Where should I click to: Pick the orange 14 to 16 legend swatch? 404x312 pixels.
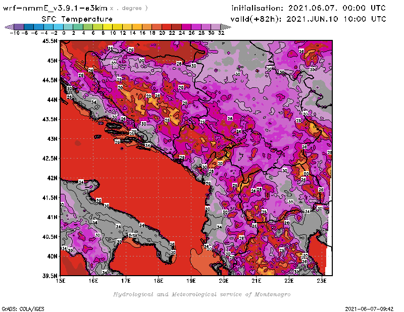(x=137, y=27)
